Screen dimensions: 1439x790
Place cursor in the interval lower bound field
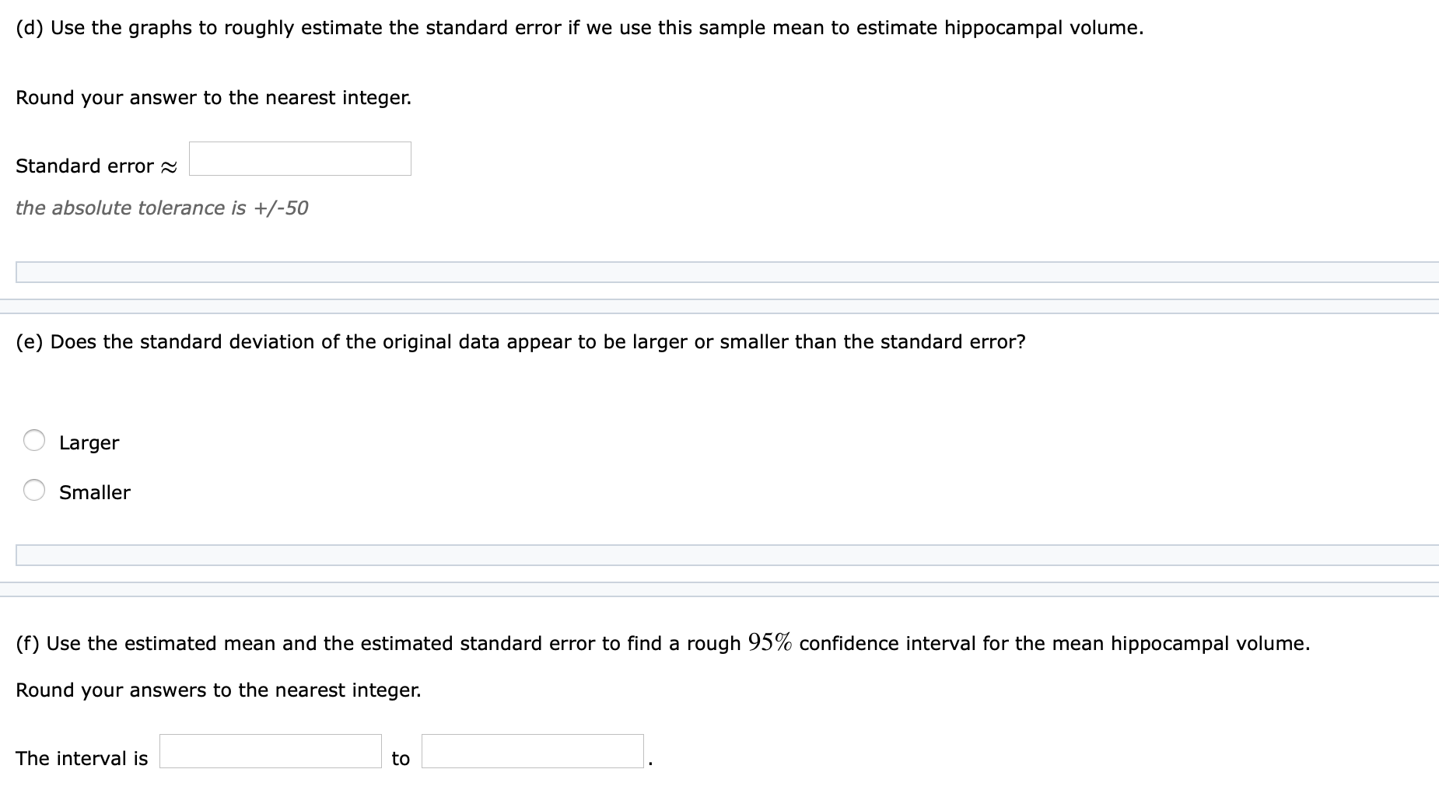[x=270, y=753]
